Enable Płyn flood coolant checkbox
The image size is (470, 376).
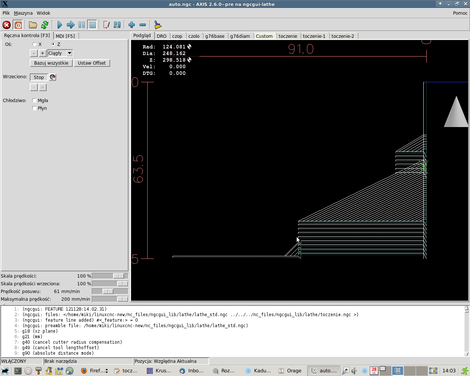coord(34,108)
